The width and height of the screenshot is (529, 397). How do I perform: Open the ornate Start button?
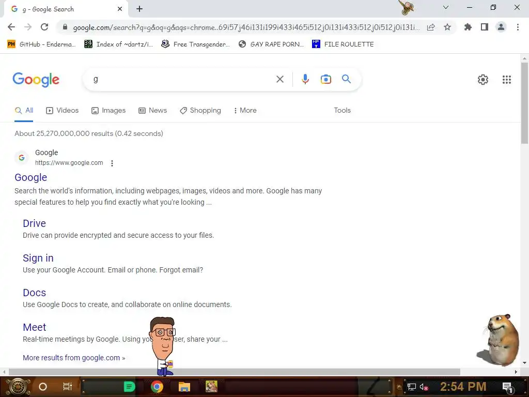tap(18, 387)
